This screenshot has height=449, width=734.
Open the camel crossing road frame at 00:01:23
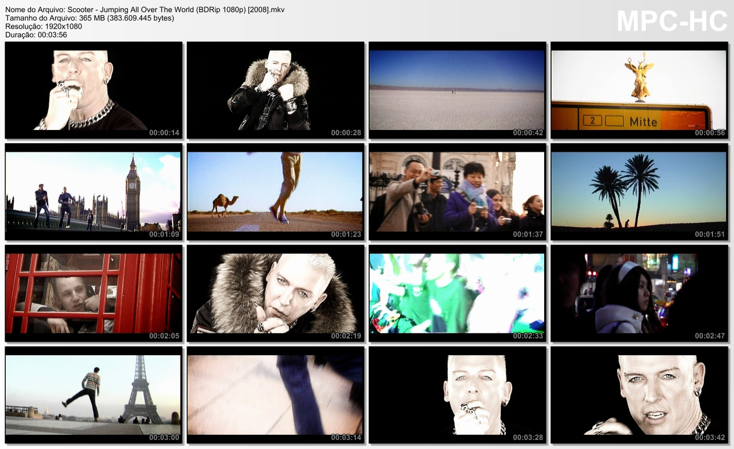click(275, 192)
